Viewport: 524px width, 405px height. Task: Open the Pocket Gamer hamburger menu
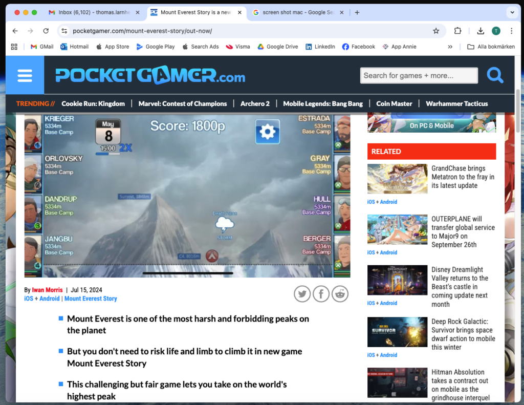point(25,75)
